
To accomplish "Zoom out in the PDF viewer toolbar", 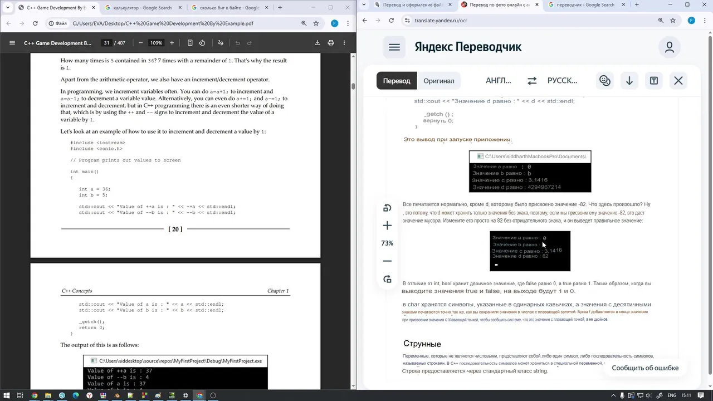I will [x=140, y=43].
